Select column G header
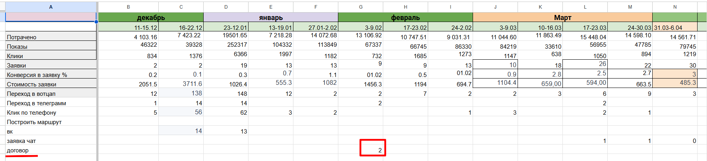707x161 pixels. click(x=360, y=7)
